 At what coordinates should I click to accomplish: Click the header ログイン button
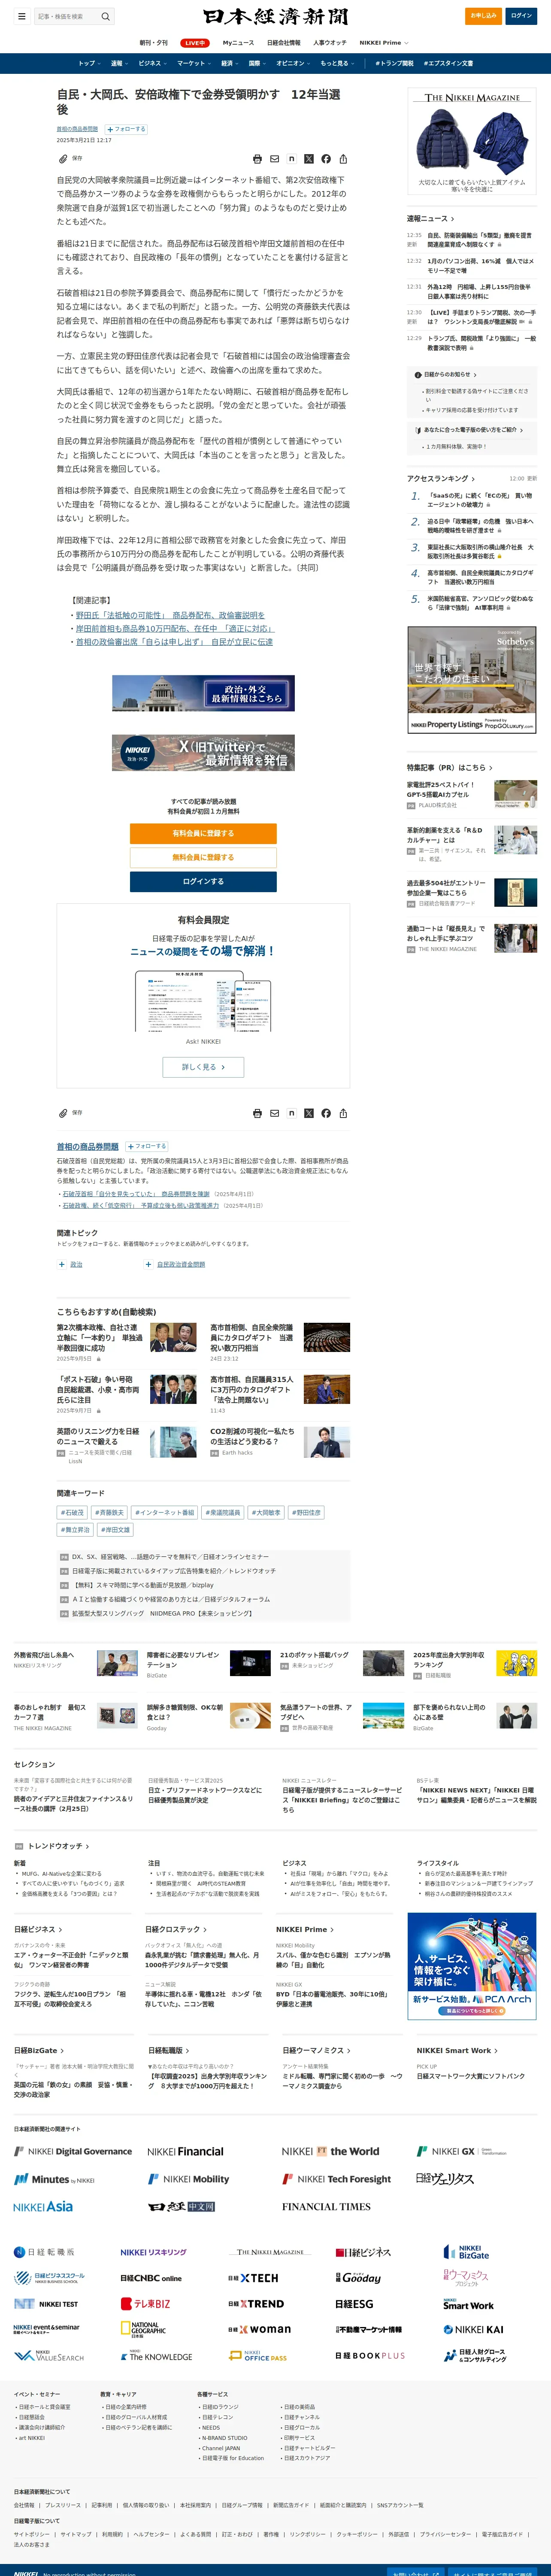point(521,16)
